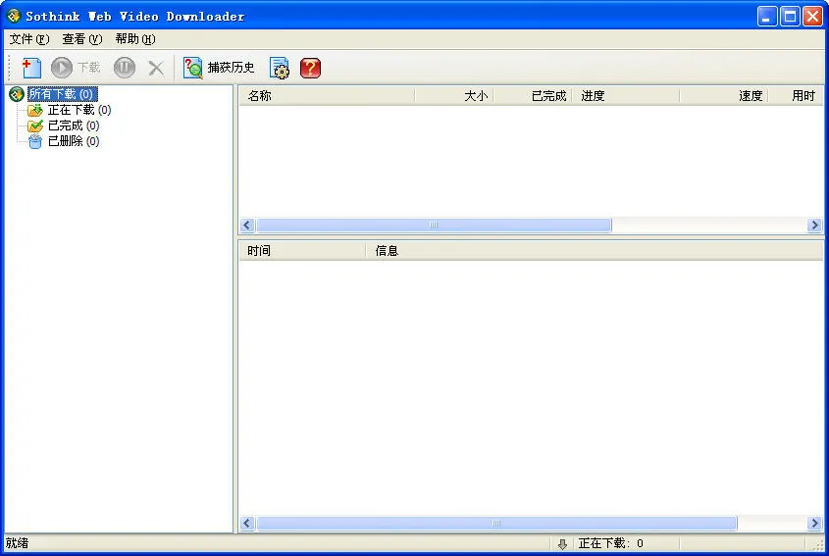Click log pane scrollbar right arrow

(814, 524)
